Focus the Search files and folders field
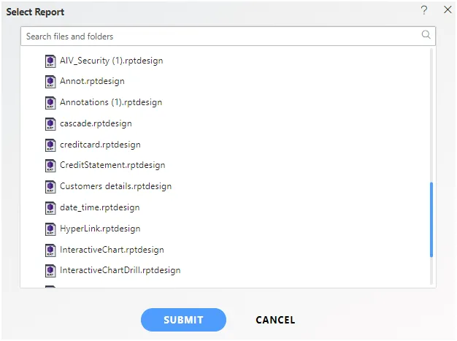This screenshot has height=341, width=457. [x=228, y=36]
